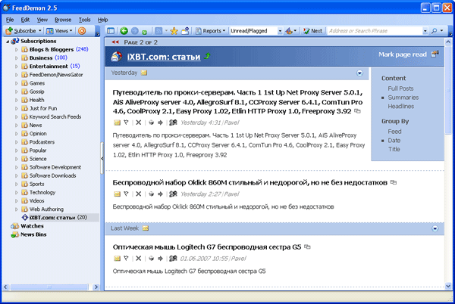Click the magnifier search icon
Viewport: 455px width, 304px height.
(434, 31)
